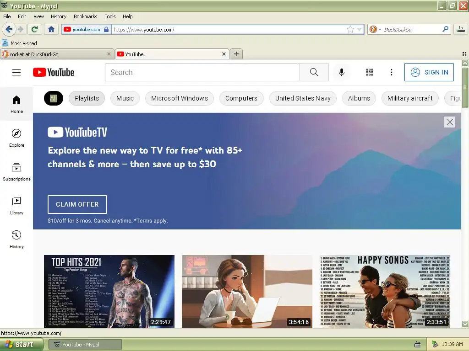The width and height of the screenshot is (469, 351).
Task: Select the YouTube browser tab
Action: click(172, 54)
